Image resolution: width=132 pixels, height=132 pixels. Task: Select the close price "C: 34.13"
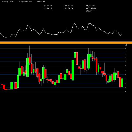point(48,8)
